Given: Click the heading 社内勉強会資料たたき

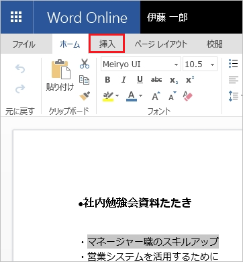Looking at the screenshot, I should click(138, 203).
